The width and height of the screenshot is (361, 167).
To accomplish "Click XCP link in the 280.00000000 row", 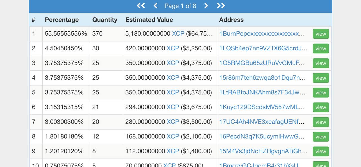I will coord(173,122).
